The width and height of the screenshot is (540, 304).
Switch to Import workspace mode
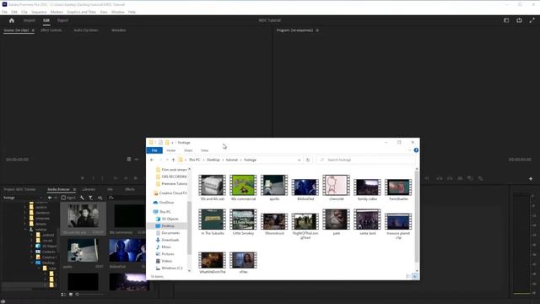[30, 20]
